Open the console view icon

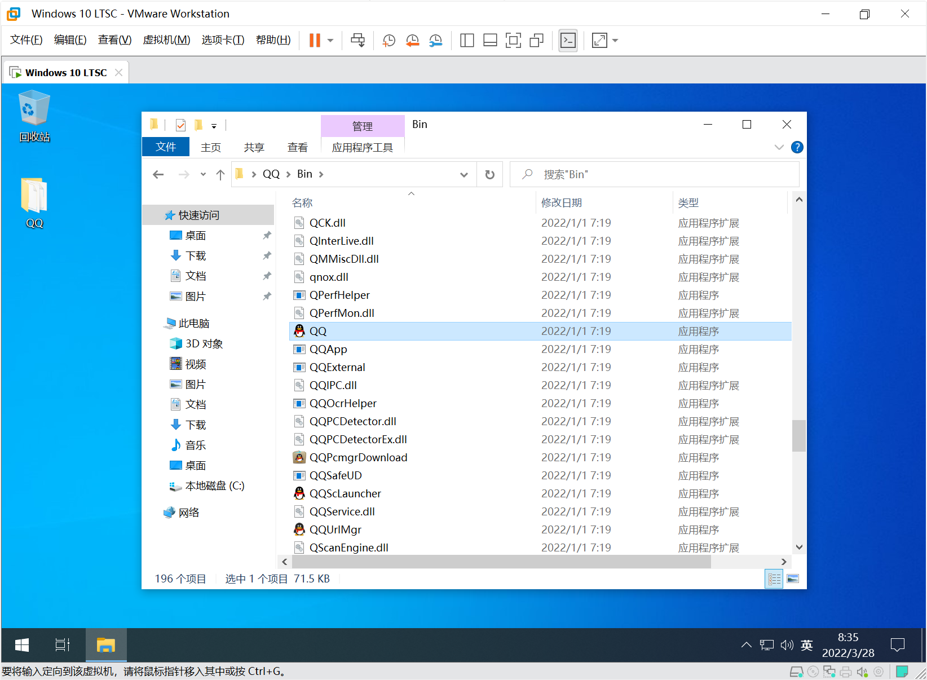tap(568, 40)
